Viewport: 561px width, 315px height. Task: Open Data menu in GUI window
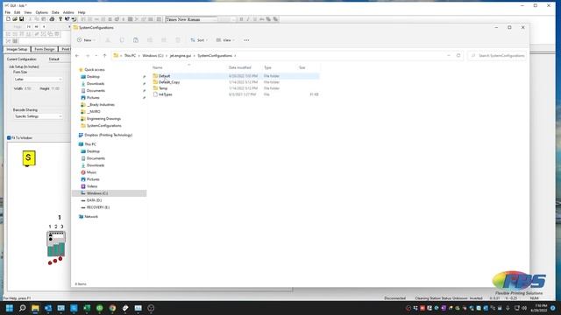[55, 12]
